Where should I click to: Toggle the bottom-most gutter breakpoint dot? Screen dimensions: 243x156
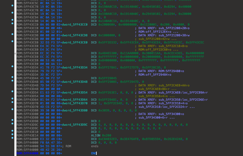[12, 138]
